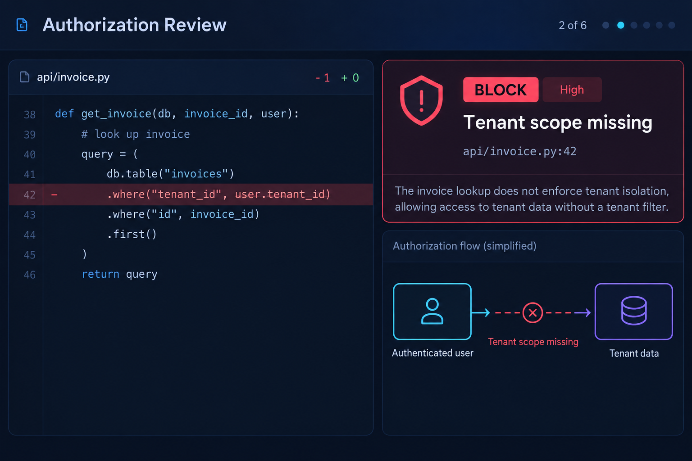Image resolution: width=692 pixels, height=461 pixels.
Task: Click the "Tenant data" label
Action: coord(634,353)
